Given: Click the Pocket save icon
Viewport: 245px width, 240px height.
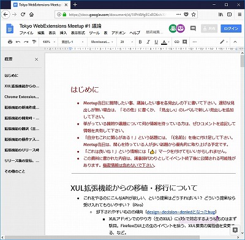Looking at the screenshot, I should (186, 14).
